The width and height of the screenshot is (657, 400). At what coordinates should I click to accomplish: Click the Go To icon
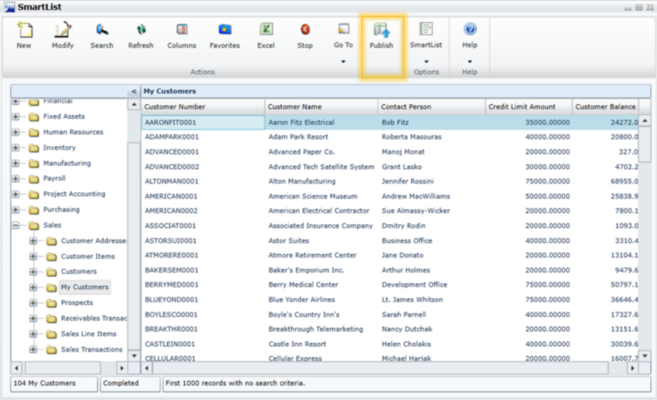(344, 29)
